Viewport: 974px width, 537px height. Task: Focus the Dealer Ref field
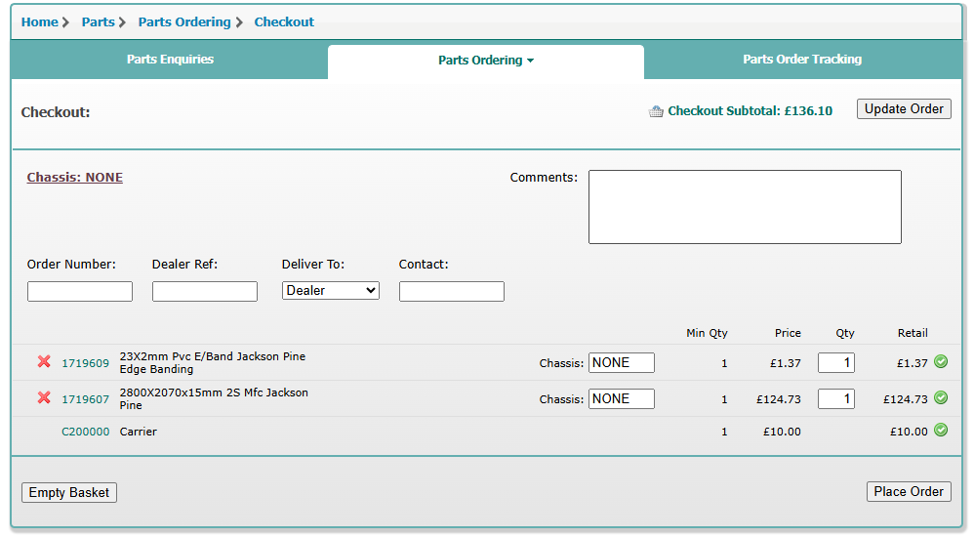click(205, 292)
